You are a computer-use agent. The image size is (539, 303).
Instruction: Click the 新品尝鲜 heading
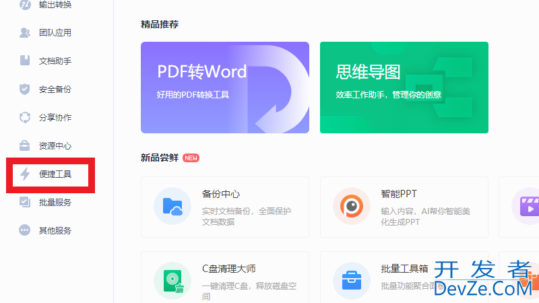tap(160, 158)
